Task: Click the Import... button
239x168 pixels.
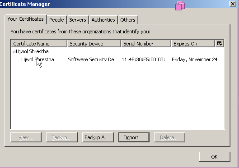Action: pos(134,137)
